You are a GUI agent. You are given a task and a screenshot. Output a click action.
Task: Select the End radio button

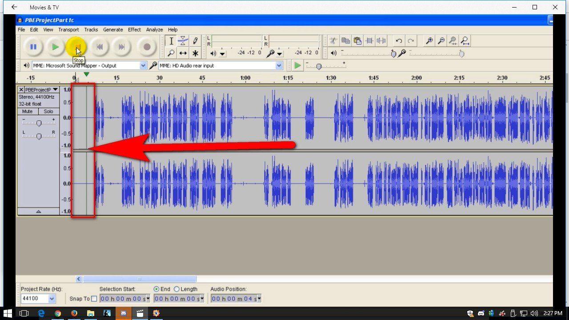click(x=156, y=289)
